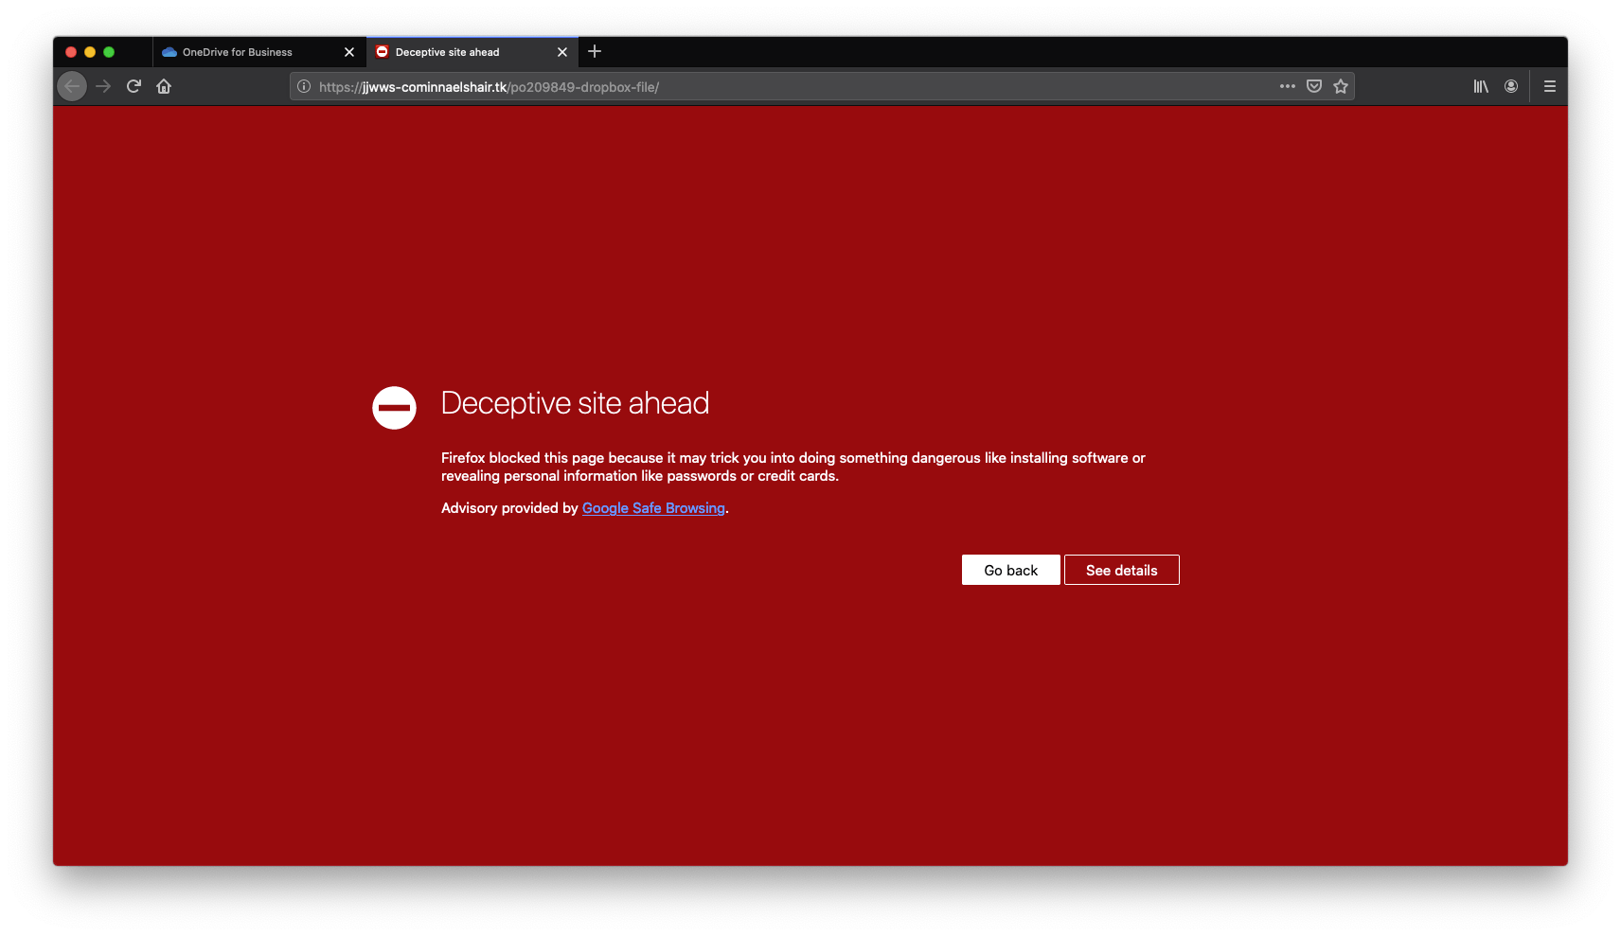Click the white blocked-entry warning icon
The height and width of the screenshot is (936, 1621).
point(394,408)
